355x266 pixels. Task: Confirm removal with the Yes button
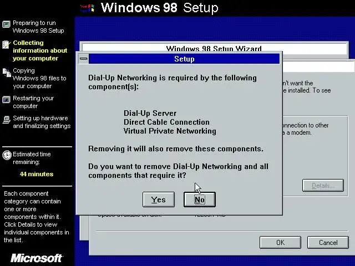[159, 199]
